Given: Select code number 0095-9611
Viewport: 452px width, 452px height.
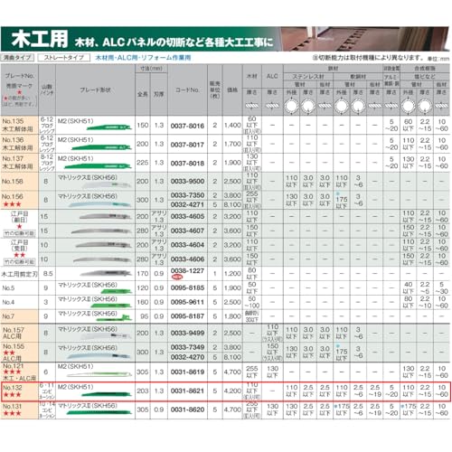Looking at the screenshot, I should tap(187, 302).
